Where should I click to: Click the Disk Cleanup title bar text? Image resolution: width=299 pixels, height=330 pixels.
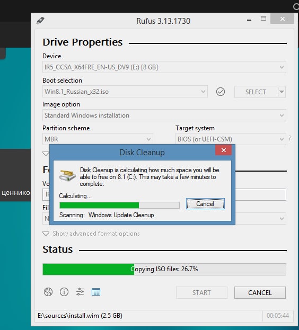(x=142, y=153)
